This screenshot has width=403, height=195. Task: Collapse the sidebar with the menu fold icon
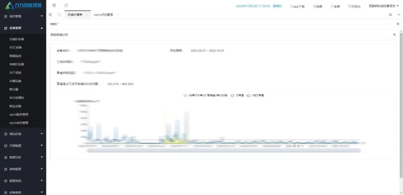(x=54, y=6)
